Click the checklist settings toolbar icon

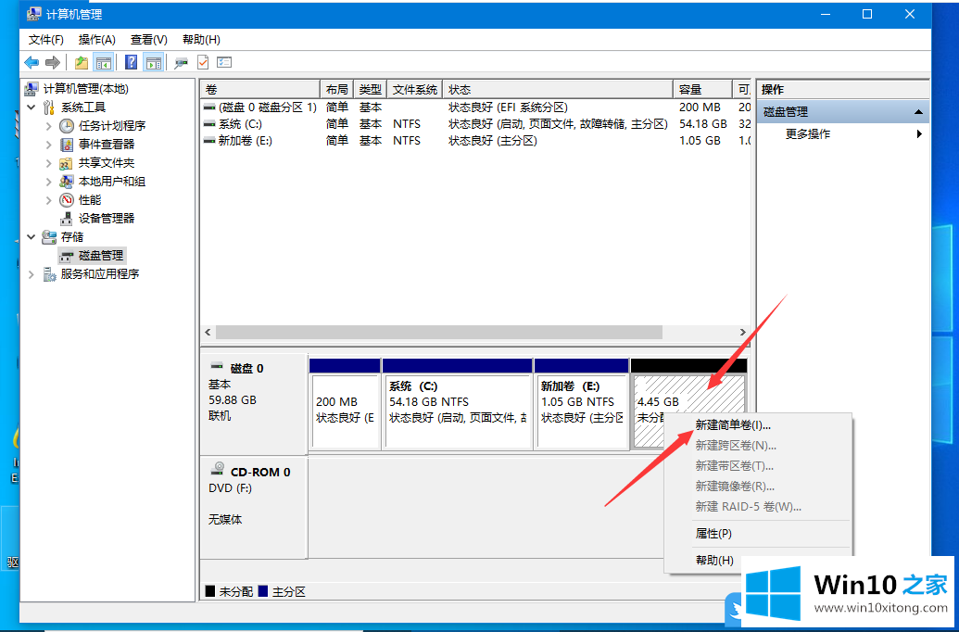click(x=224, y=62)
